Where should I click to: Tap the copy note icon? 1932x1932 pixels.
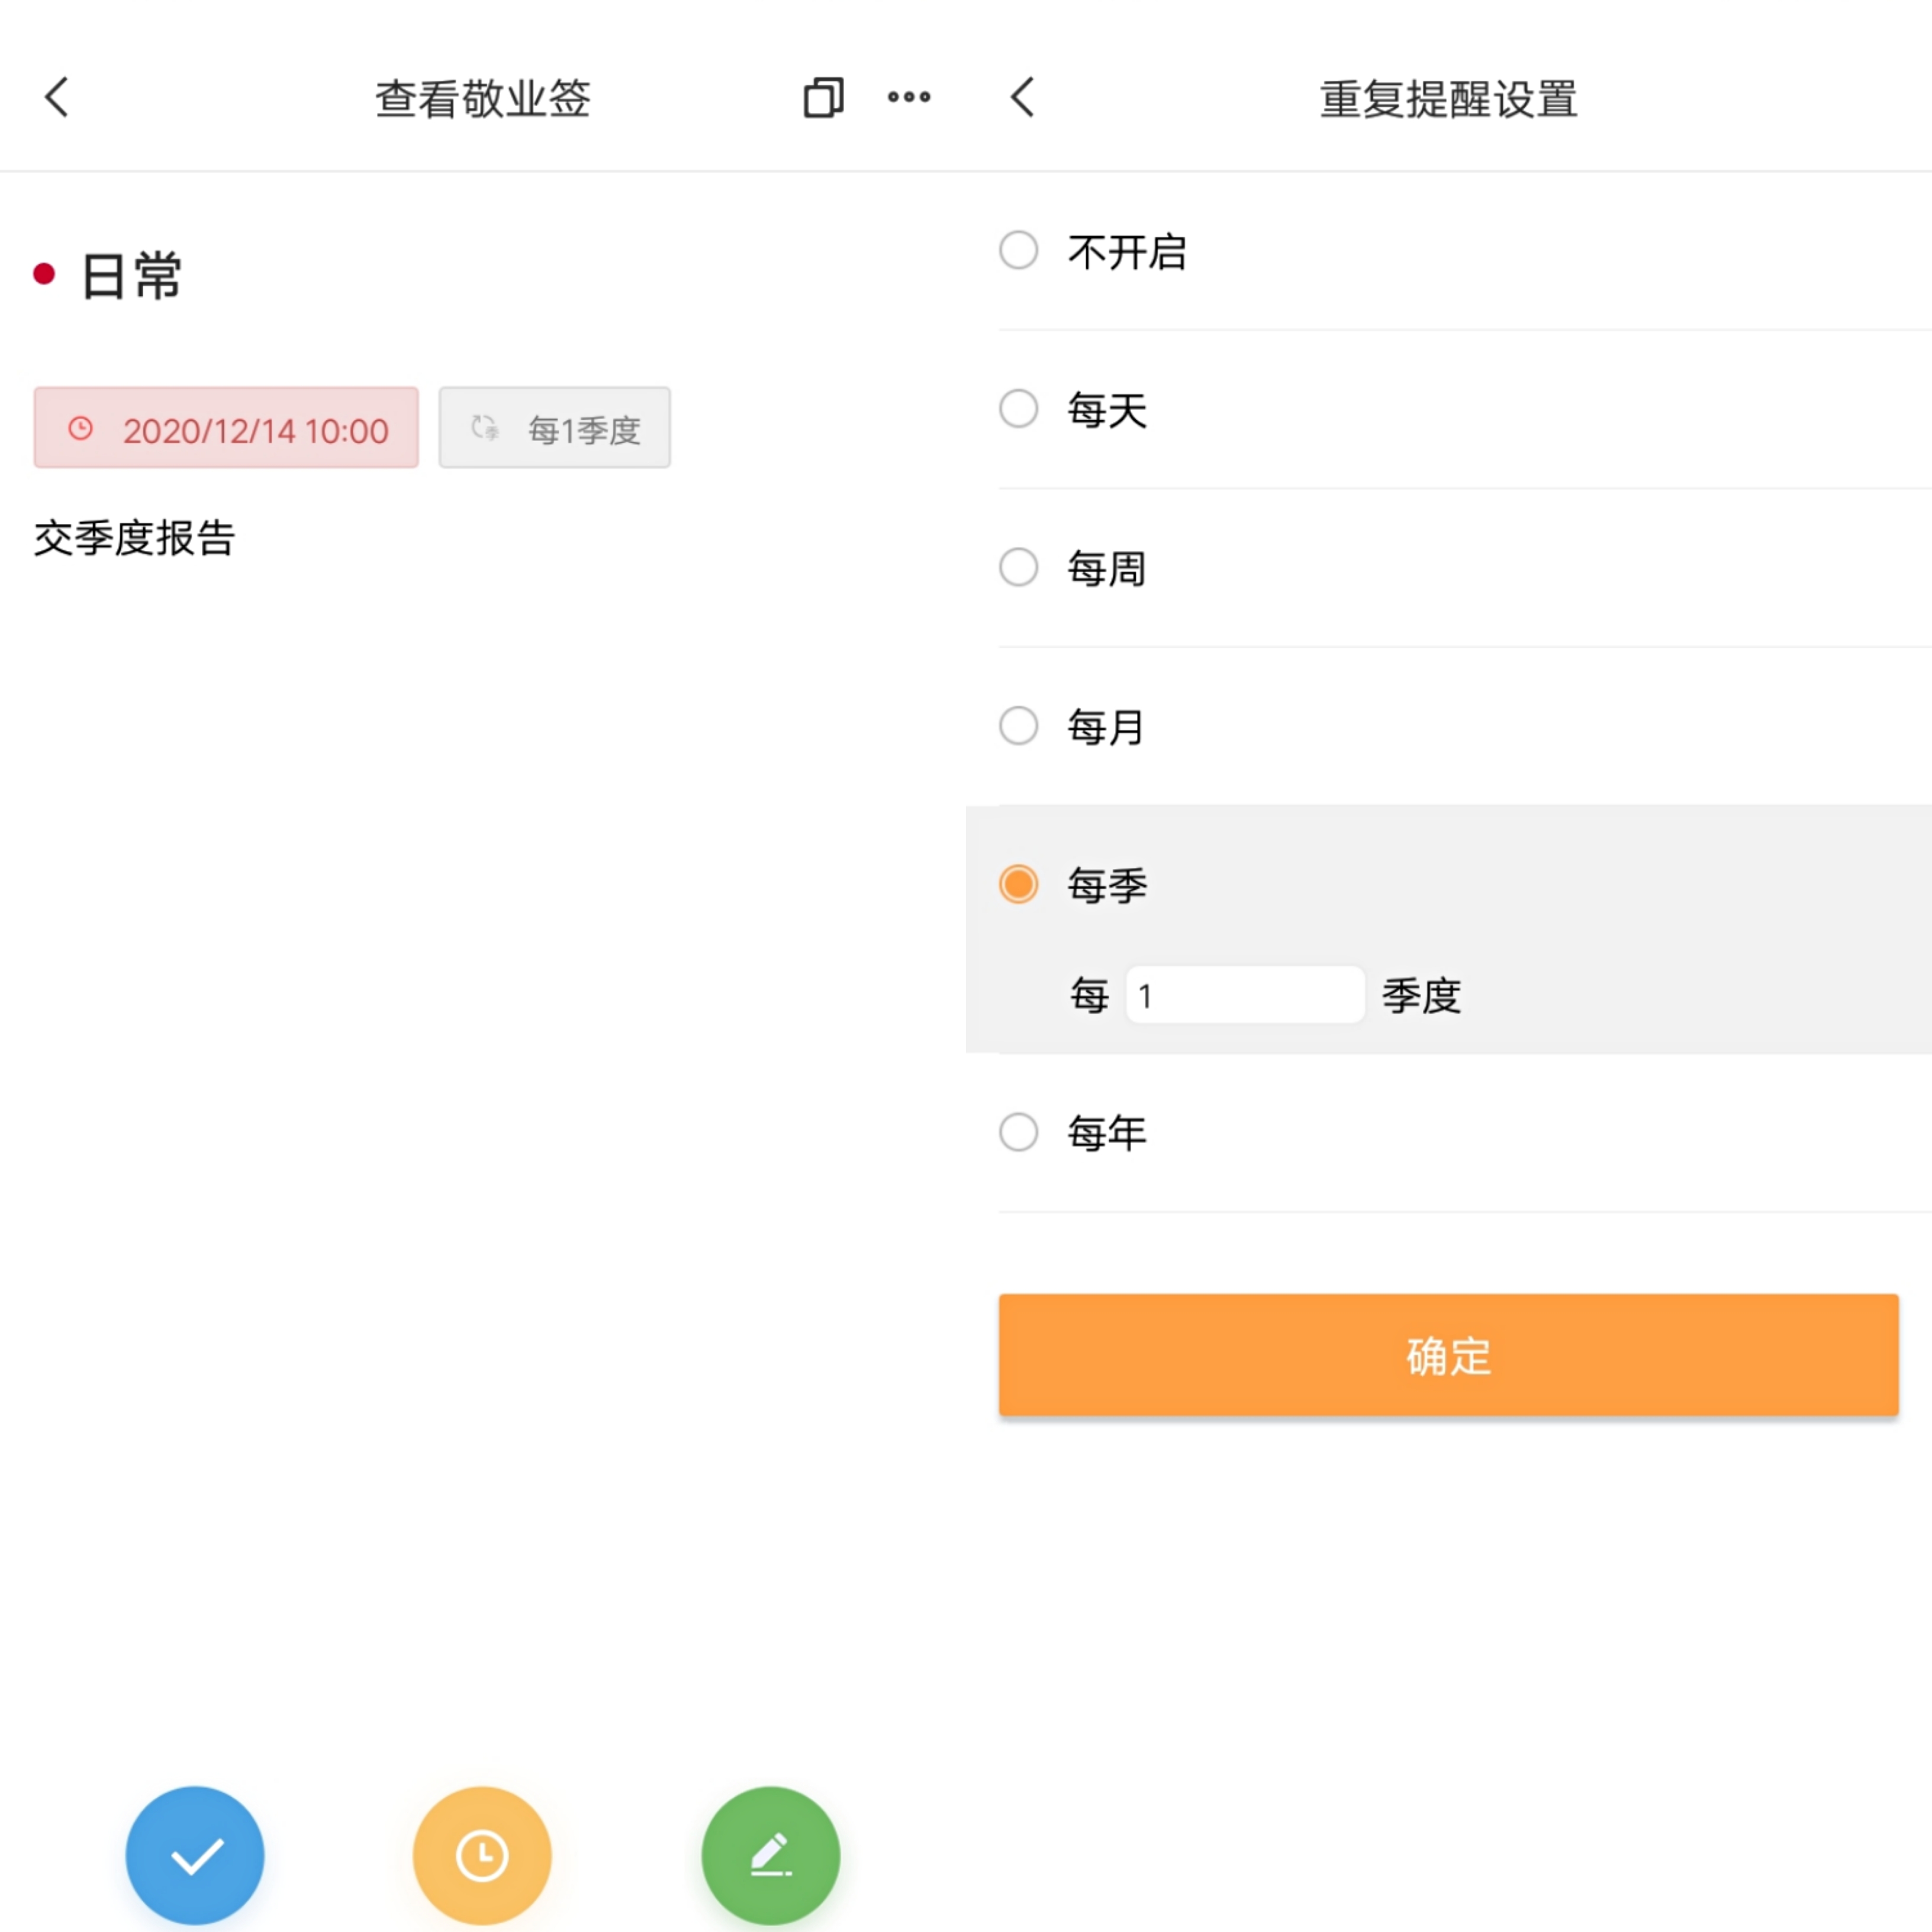coord(823,97)
